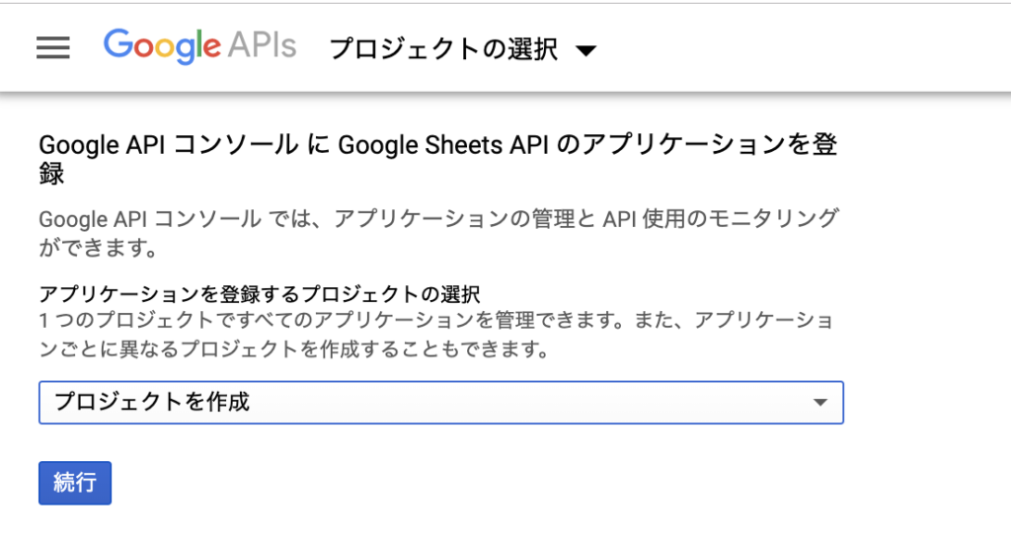Click the ンごとに異なるプロジェクト text line

293,349
